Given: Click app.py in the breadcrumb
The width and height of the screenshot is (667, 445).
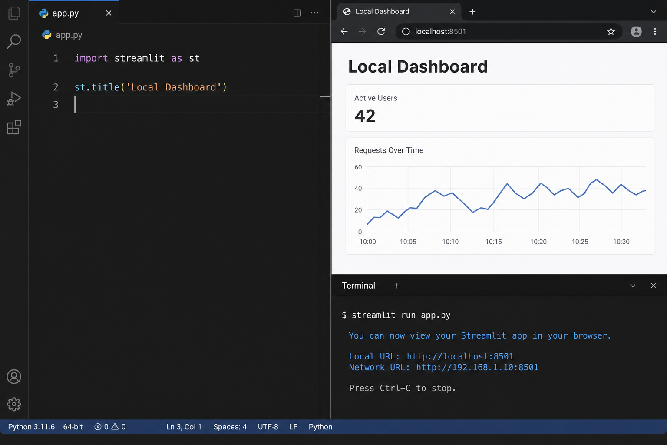Looking at the screenshot, I should click(x=69, y=35).
